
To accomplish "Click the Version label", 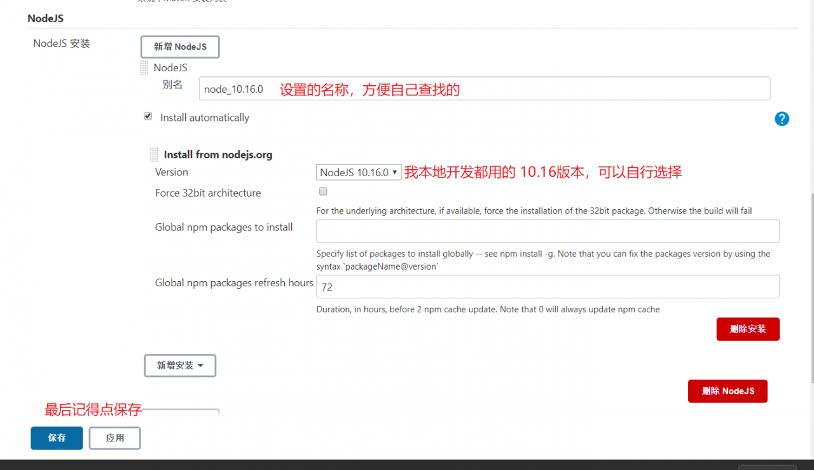I will pos(172,172).
